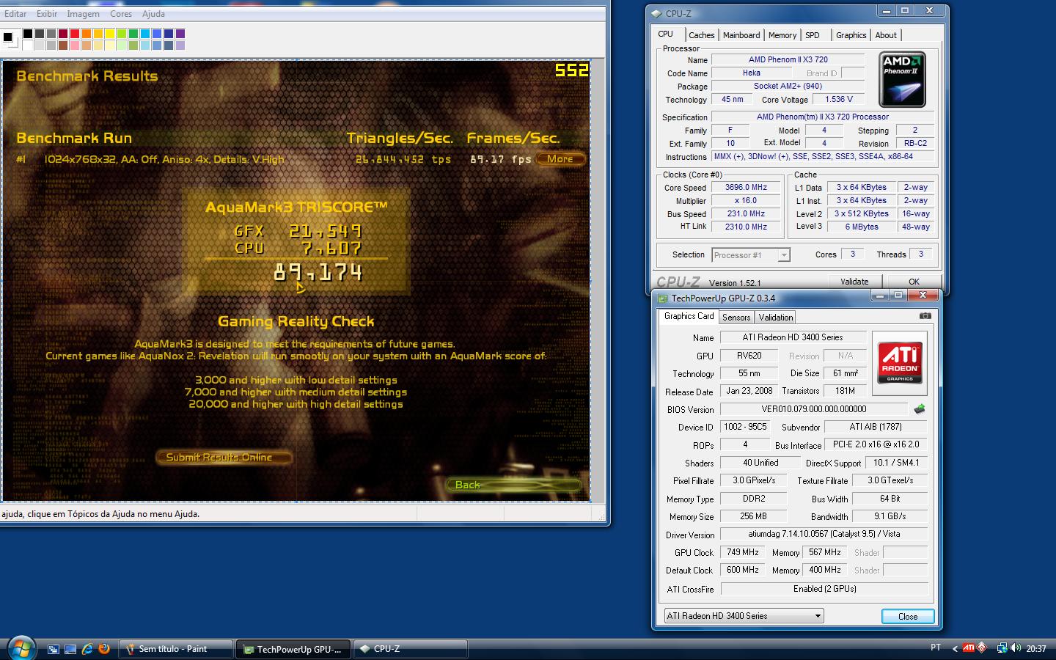Viewport: 1056px width, 660px height.
Task: Switch to CPU-Z taskbar button
Action: click(x=411, y=649)
